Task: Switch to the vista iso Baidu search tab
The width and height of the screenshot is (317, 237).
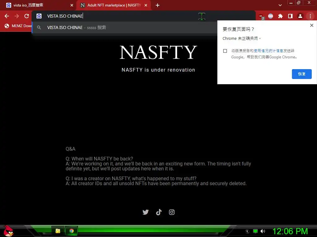Action: (x=38, y=5)
